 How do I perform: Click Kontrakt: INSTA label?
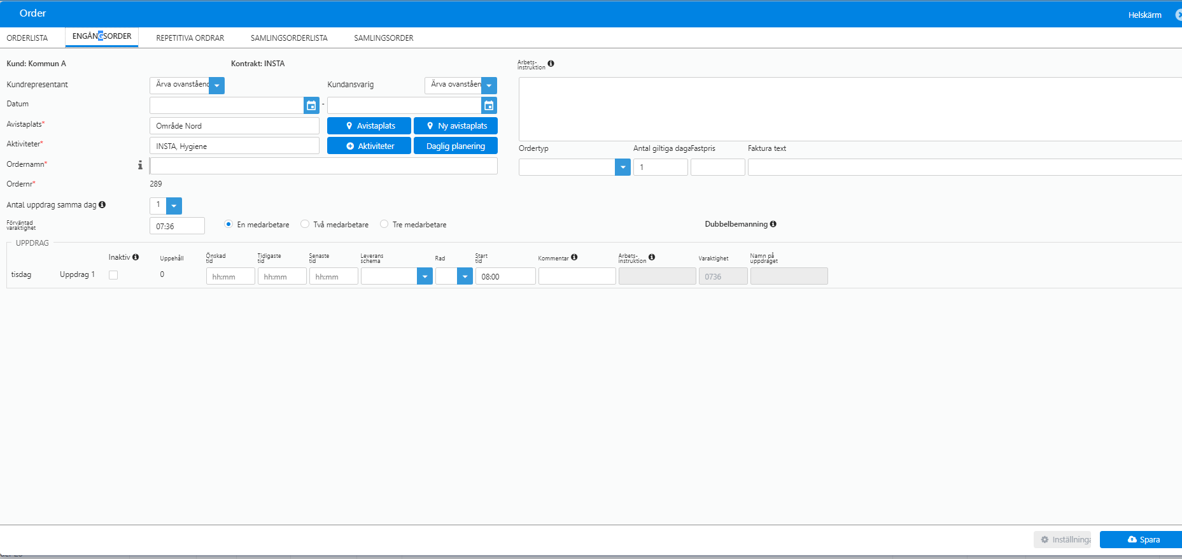coord(258,64)
